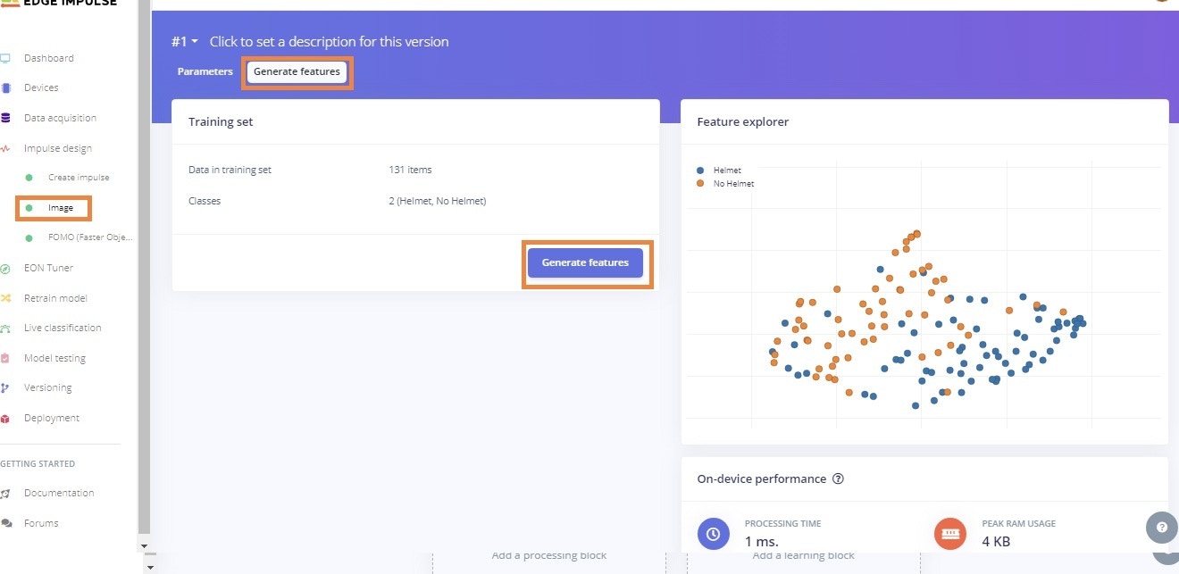Image resolution: width=1179 pixels, height=574 pixels.
Task: Open the Dashboard icon in sidebar
Action: [5, 59]
